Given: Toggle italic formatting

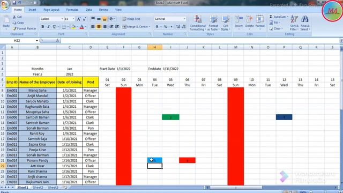Looking at the screenshot, I should pyautogui.click(x=48, y=27).
